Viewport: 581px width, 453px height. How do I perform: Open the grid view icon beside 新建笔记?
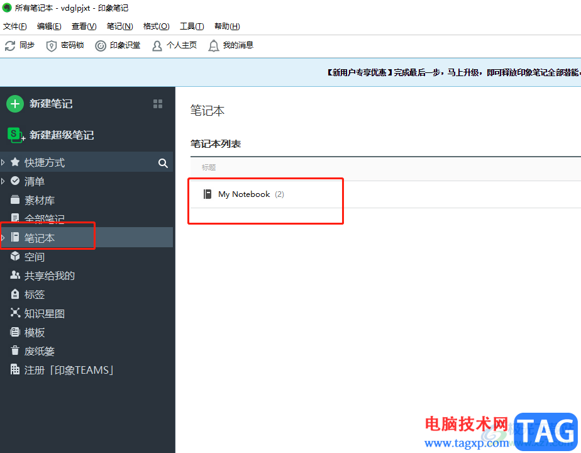pos(158,104)
